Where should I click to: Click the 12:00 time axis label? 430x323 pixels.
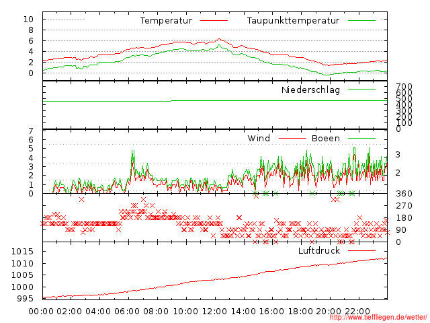pos(214,312)
